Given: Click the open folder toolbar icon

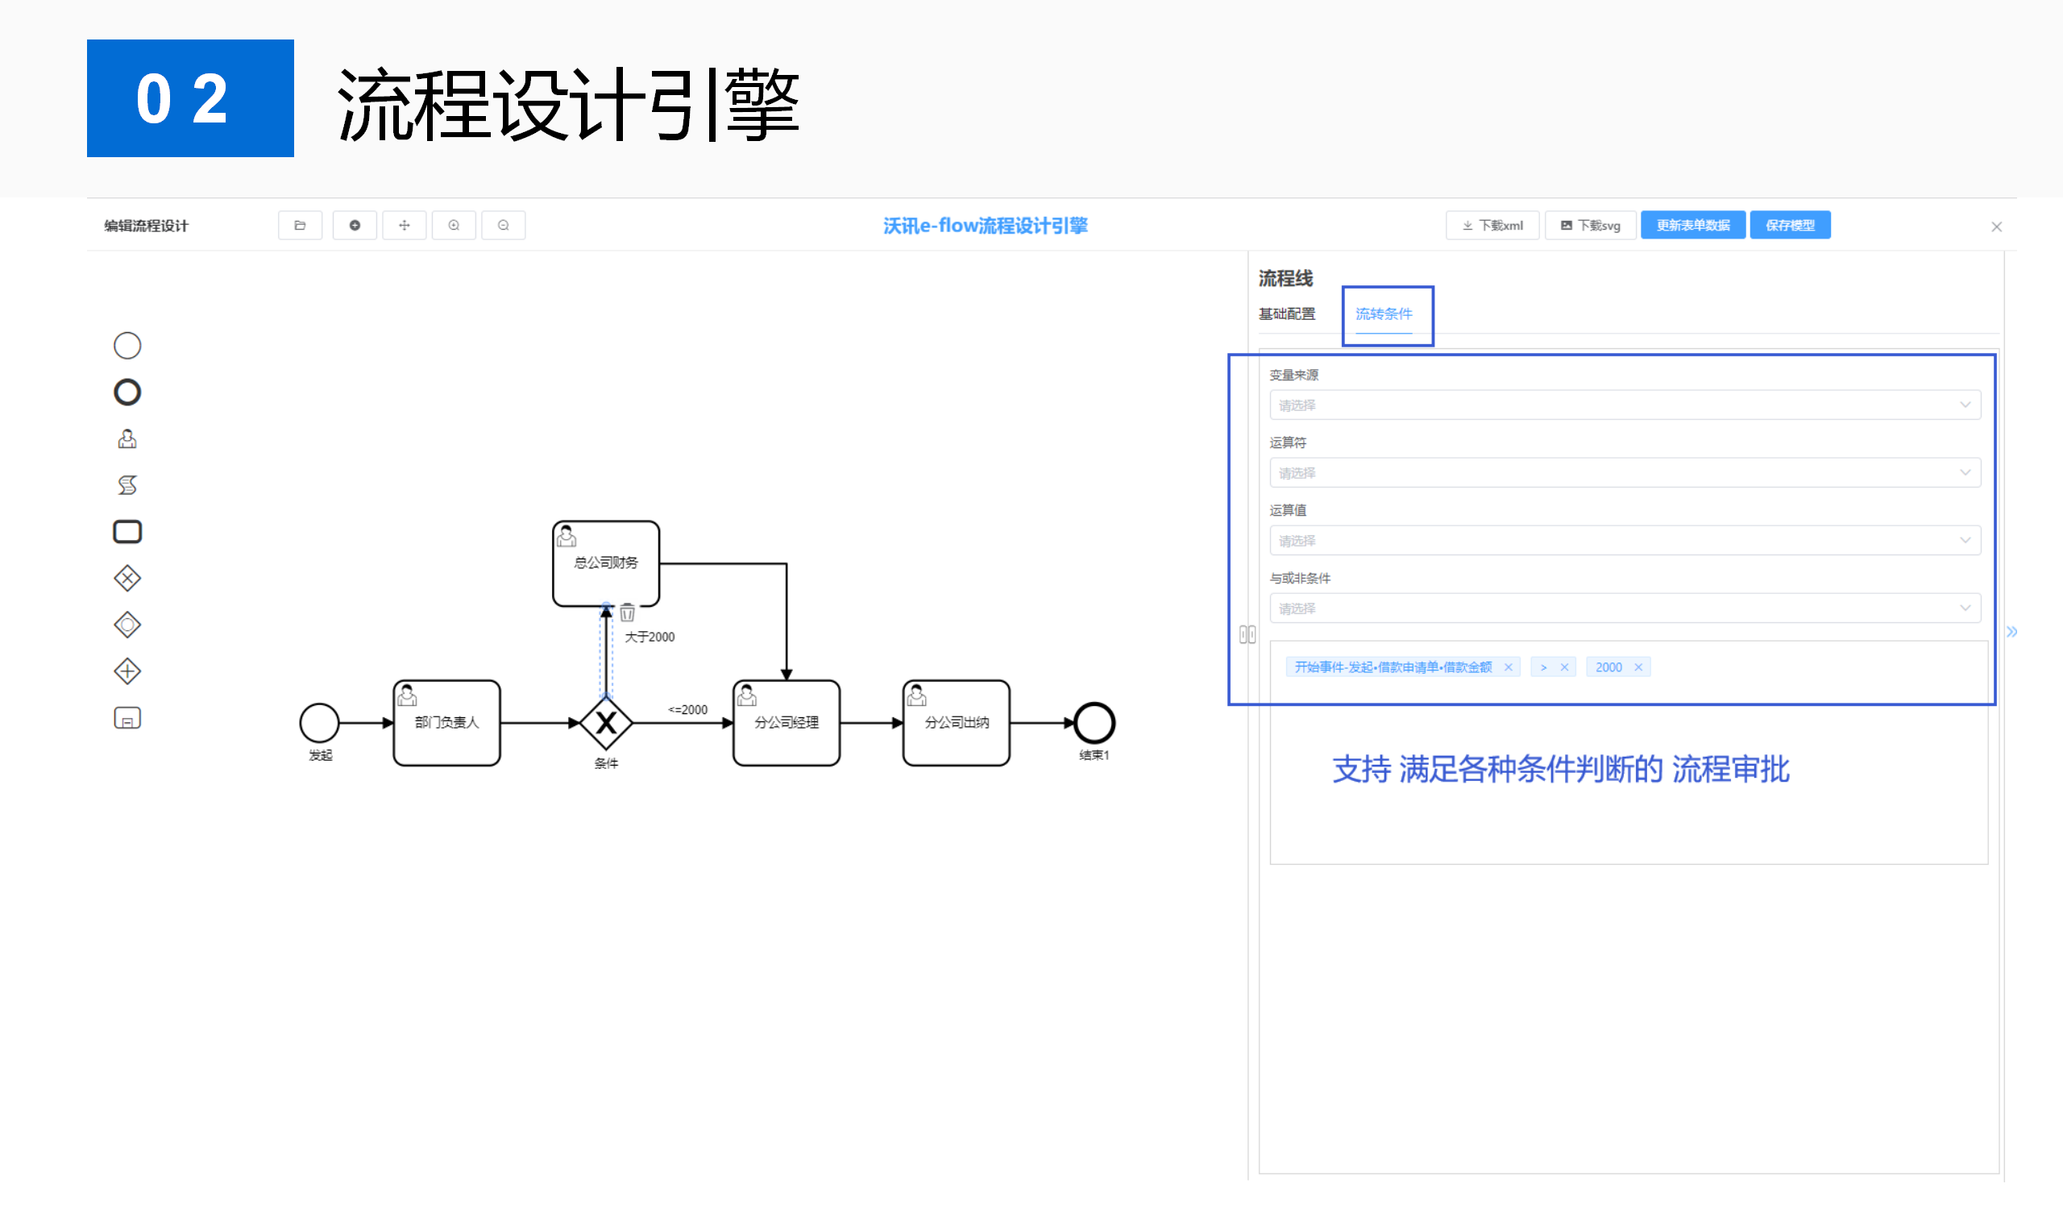Looking at the screenshot, I should [x=301, y=226].
